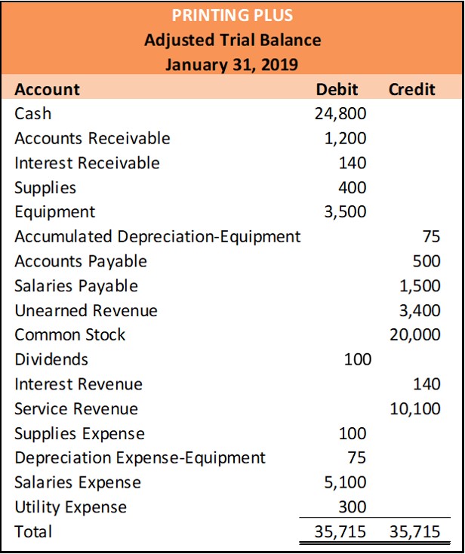Click the Total row label

tap(33, 531)
